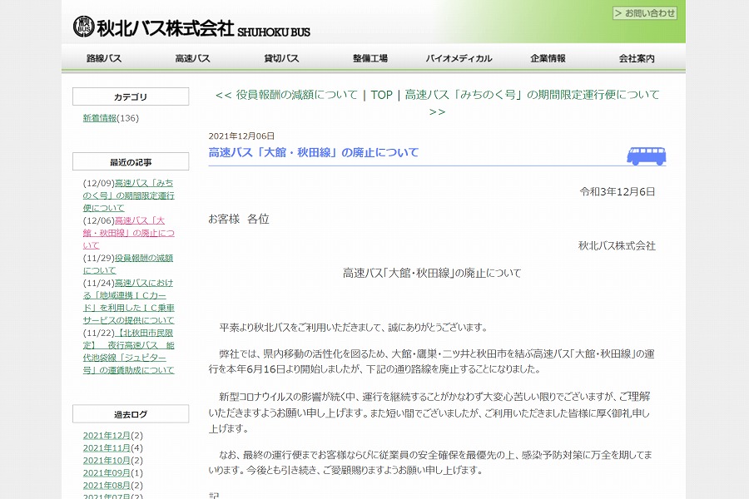Click the カテゴリ sidebar heading
Viewport: 749px width, 499px height.
point(131,96)
